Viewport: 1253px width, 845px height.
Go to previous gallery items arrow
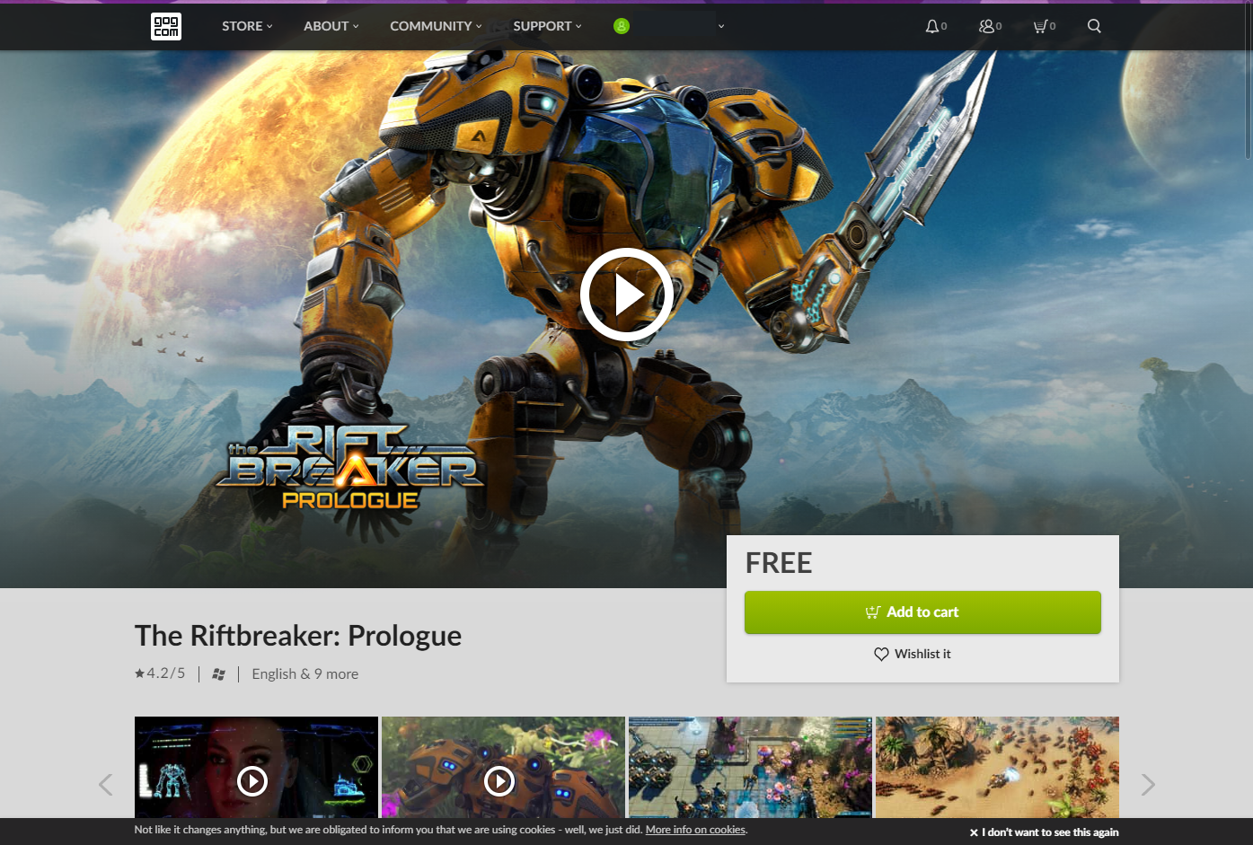coord(105,785)
